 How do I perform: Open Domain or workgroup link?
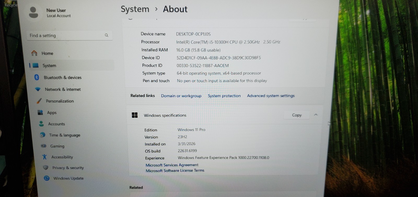click(x=181, y=96)
